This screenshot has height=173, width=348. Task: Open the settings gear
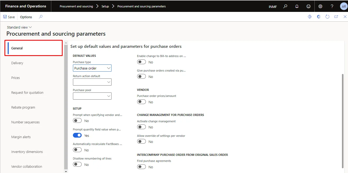[x=320, y=6]
